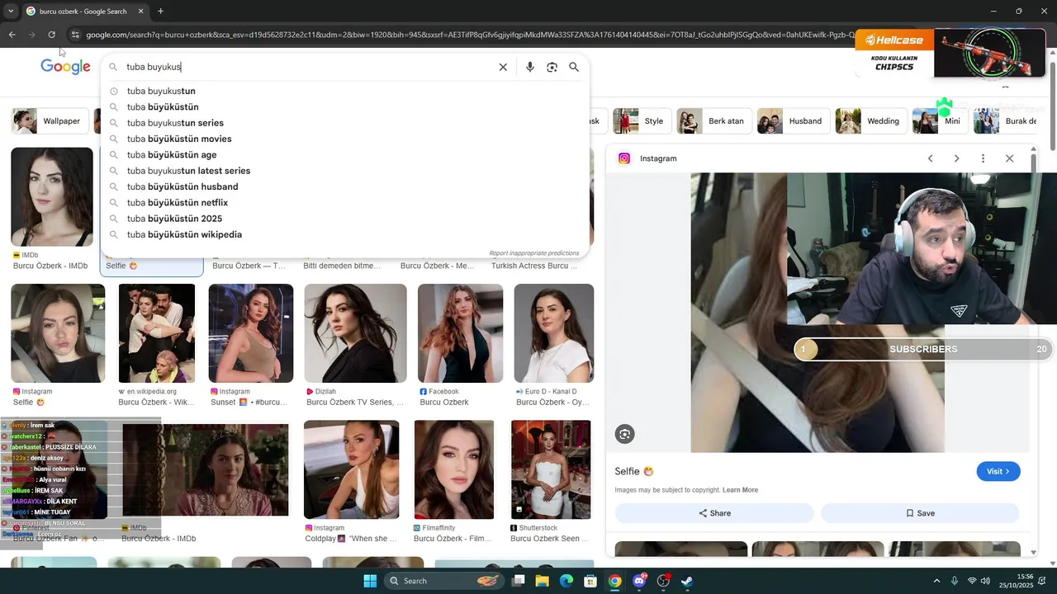1057x594 pixels.
Task: Click the Windows taskbar Search box
Action: coord(444,581)
